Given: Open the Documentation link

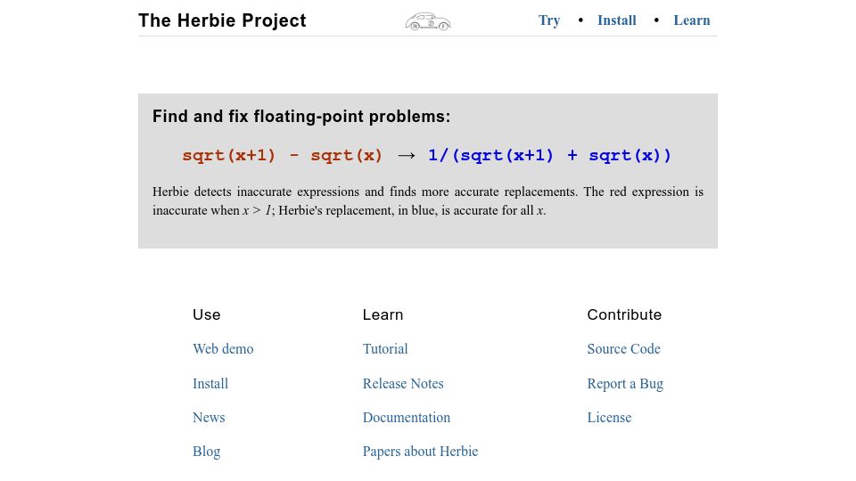Looking at the screenshot, I should (x=407, y=418).
